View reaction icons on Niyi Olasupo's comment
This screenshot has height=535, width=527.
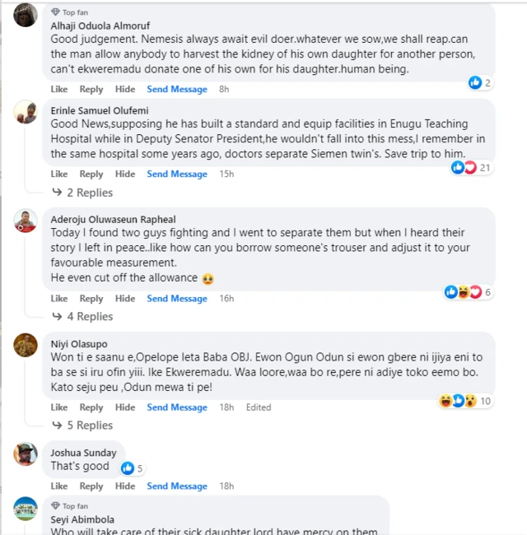point(459,401)
